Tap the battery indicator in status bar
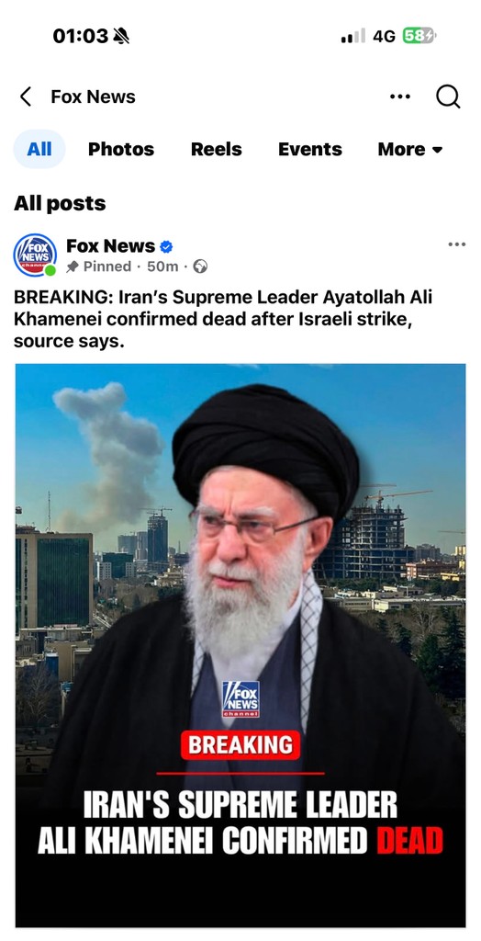The height and width of the screenshot is (941, 481). (419, 36)
